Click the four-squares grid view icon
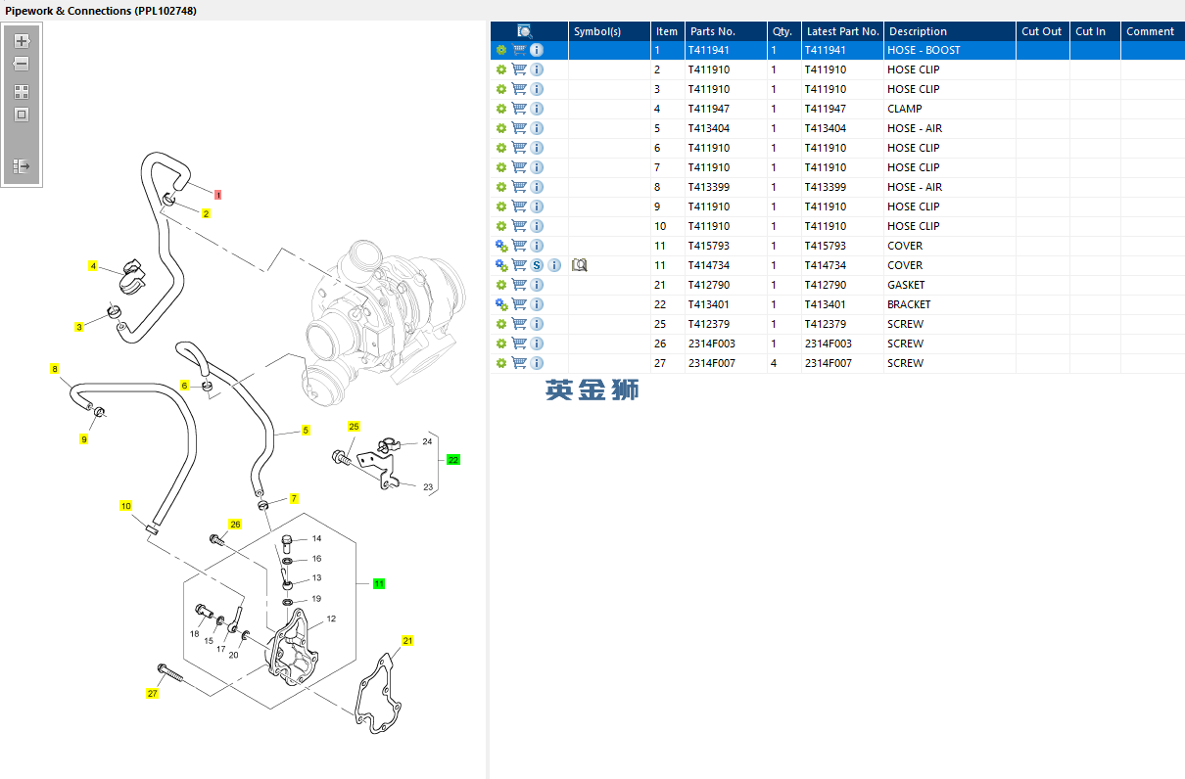Screen dimensions: 1185x779 [x=22, y=92]
